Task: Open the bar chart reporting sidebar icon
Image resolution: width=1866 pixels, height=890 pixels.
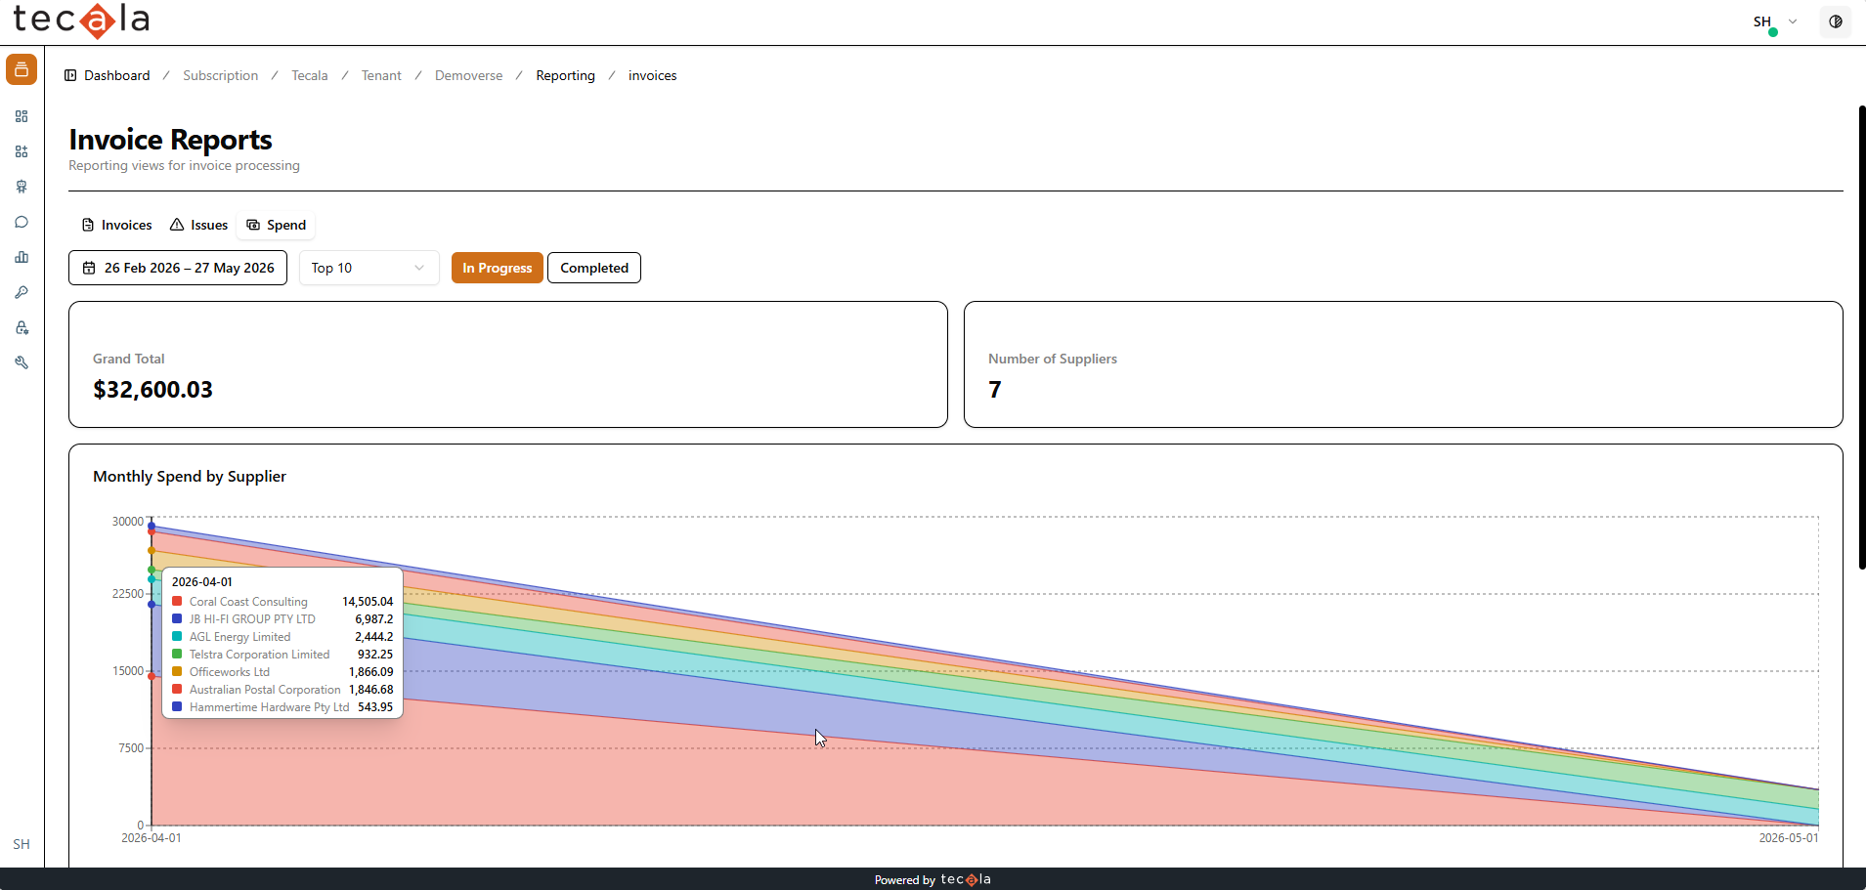Action: pyautogui.click(x=22, y=257)
